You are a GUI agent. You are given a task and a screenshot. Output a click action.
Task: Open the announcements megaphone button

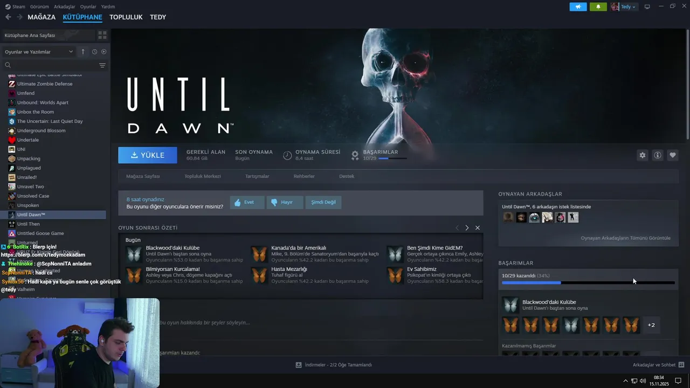[578, 6]
